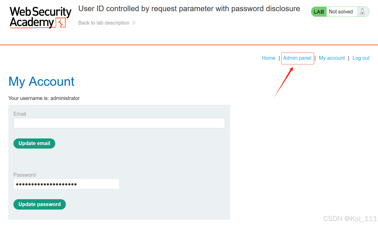Click the Update password button
Viewport: 378px width, 225px height.
[x=40, y=204]
